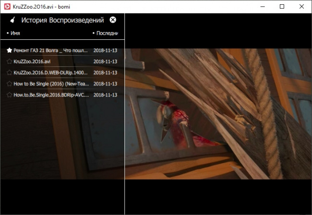
Task: Click the date of the Ремонт ГАЗ 21 row
Action: coord(105,50)
